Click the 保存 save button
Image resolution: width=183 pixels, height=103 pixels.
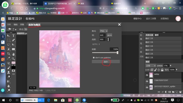106,62
